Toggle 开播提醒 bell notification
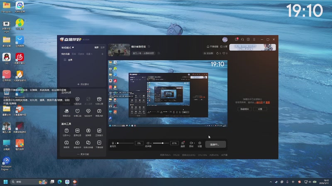332x186 pixels. pos(212,47)
